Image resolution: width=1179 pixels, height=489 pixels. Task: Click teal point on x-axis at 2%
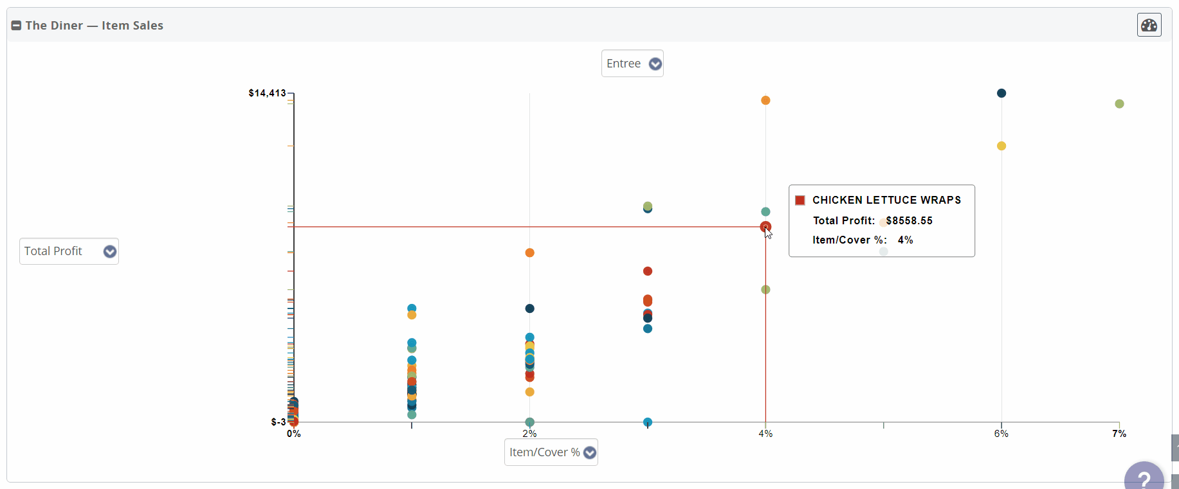click(529, 422)
